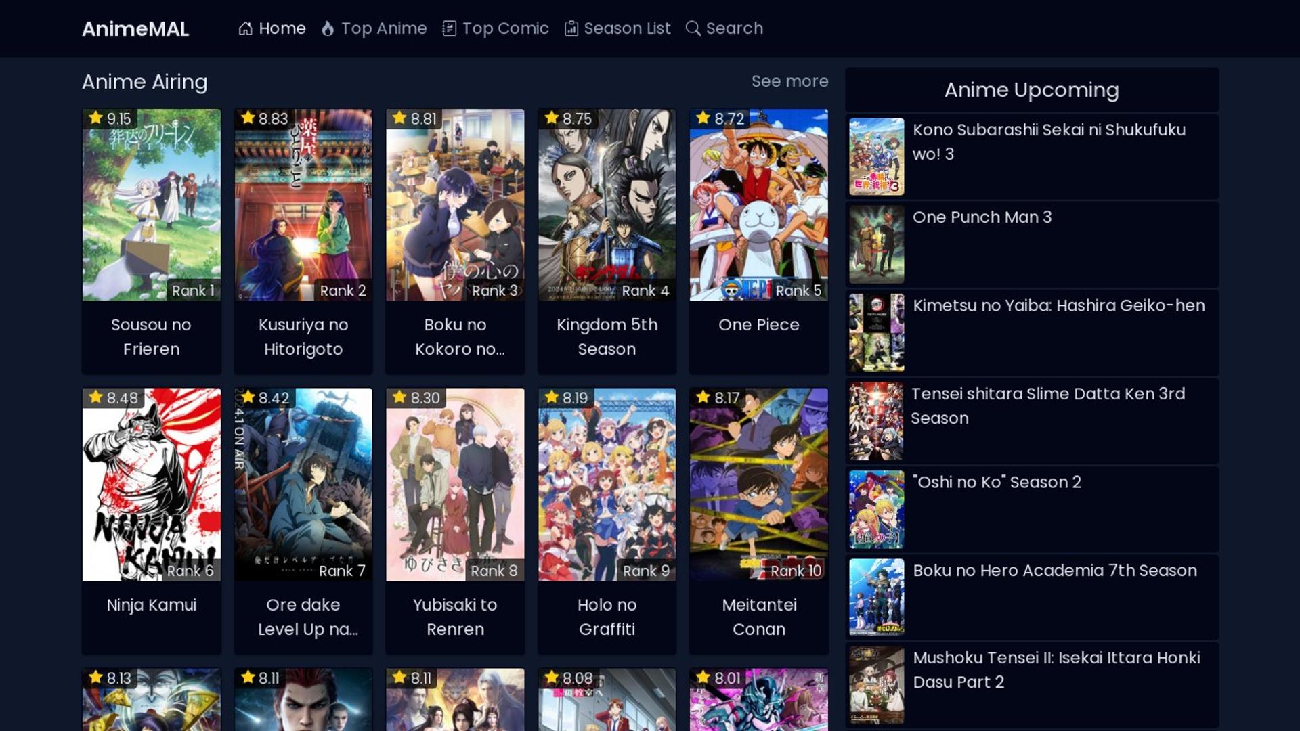Click the star icon beside 8.75
1300x731 pixels.
point(552,118)
